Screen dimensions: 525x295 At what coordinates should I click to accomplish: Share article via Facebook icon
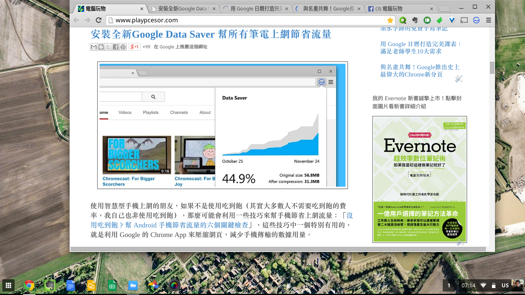coord(116,47)
